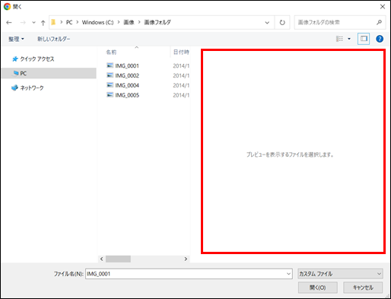Viewport: 391px width, 299px height.
Task: Sort by the 名前 column header
Action: 111,52
